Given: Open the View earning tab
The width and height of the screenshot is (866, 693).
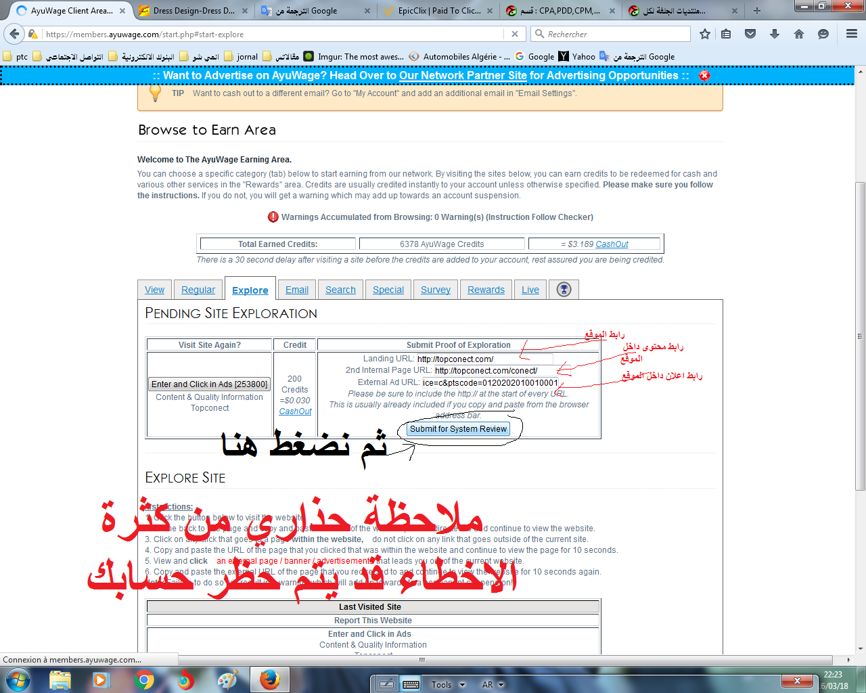Looking at the screenshot, I should tap(154, 290).
